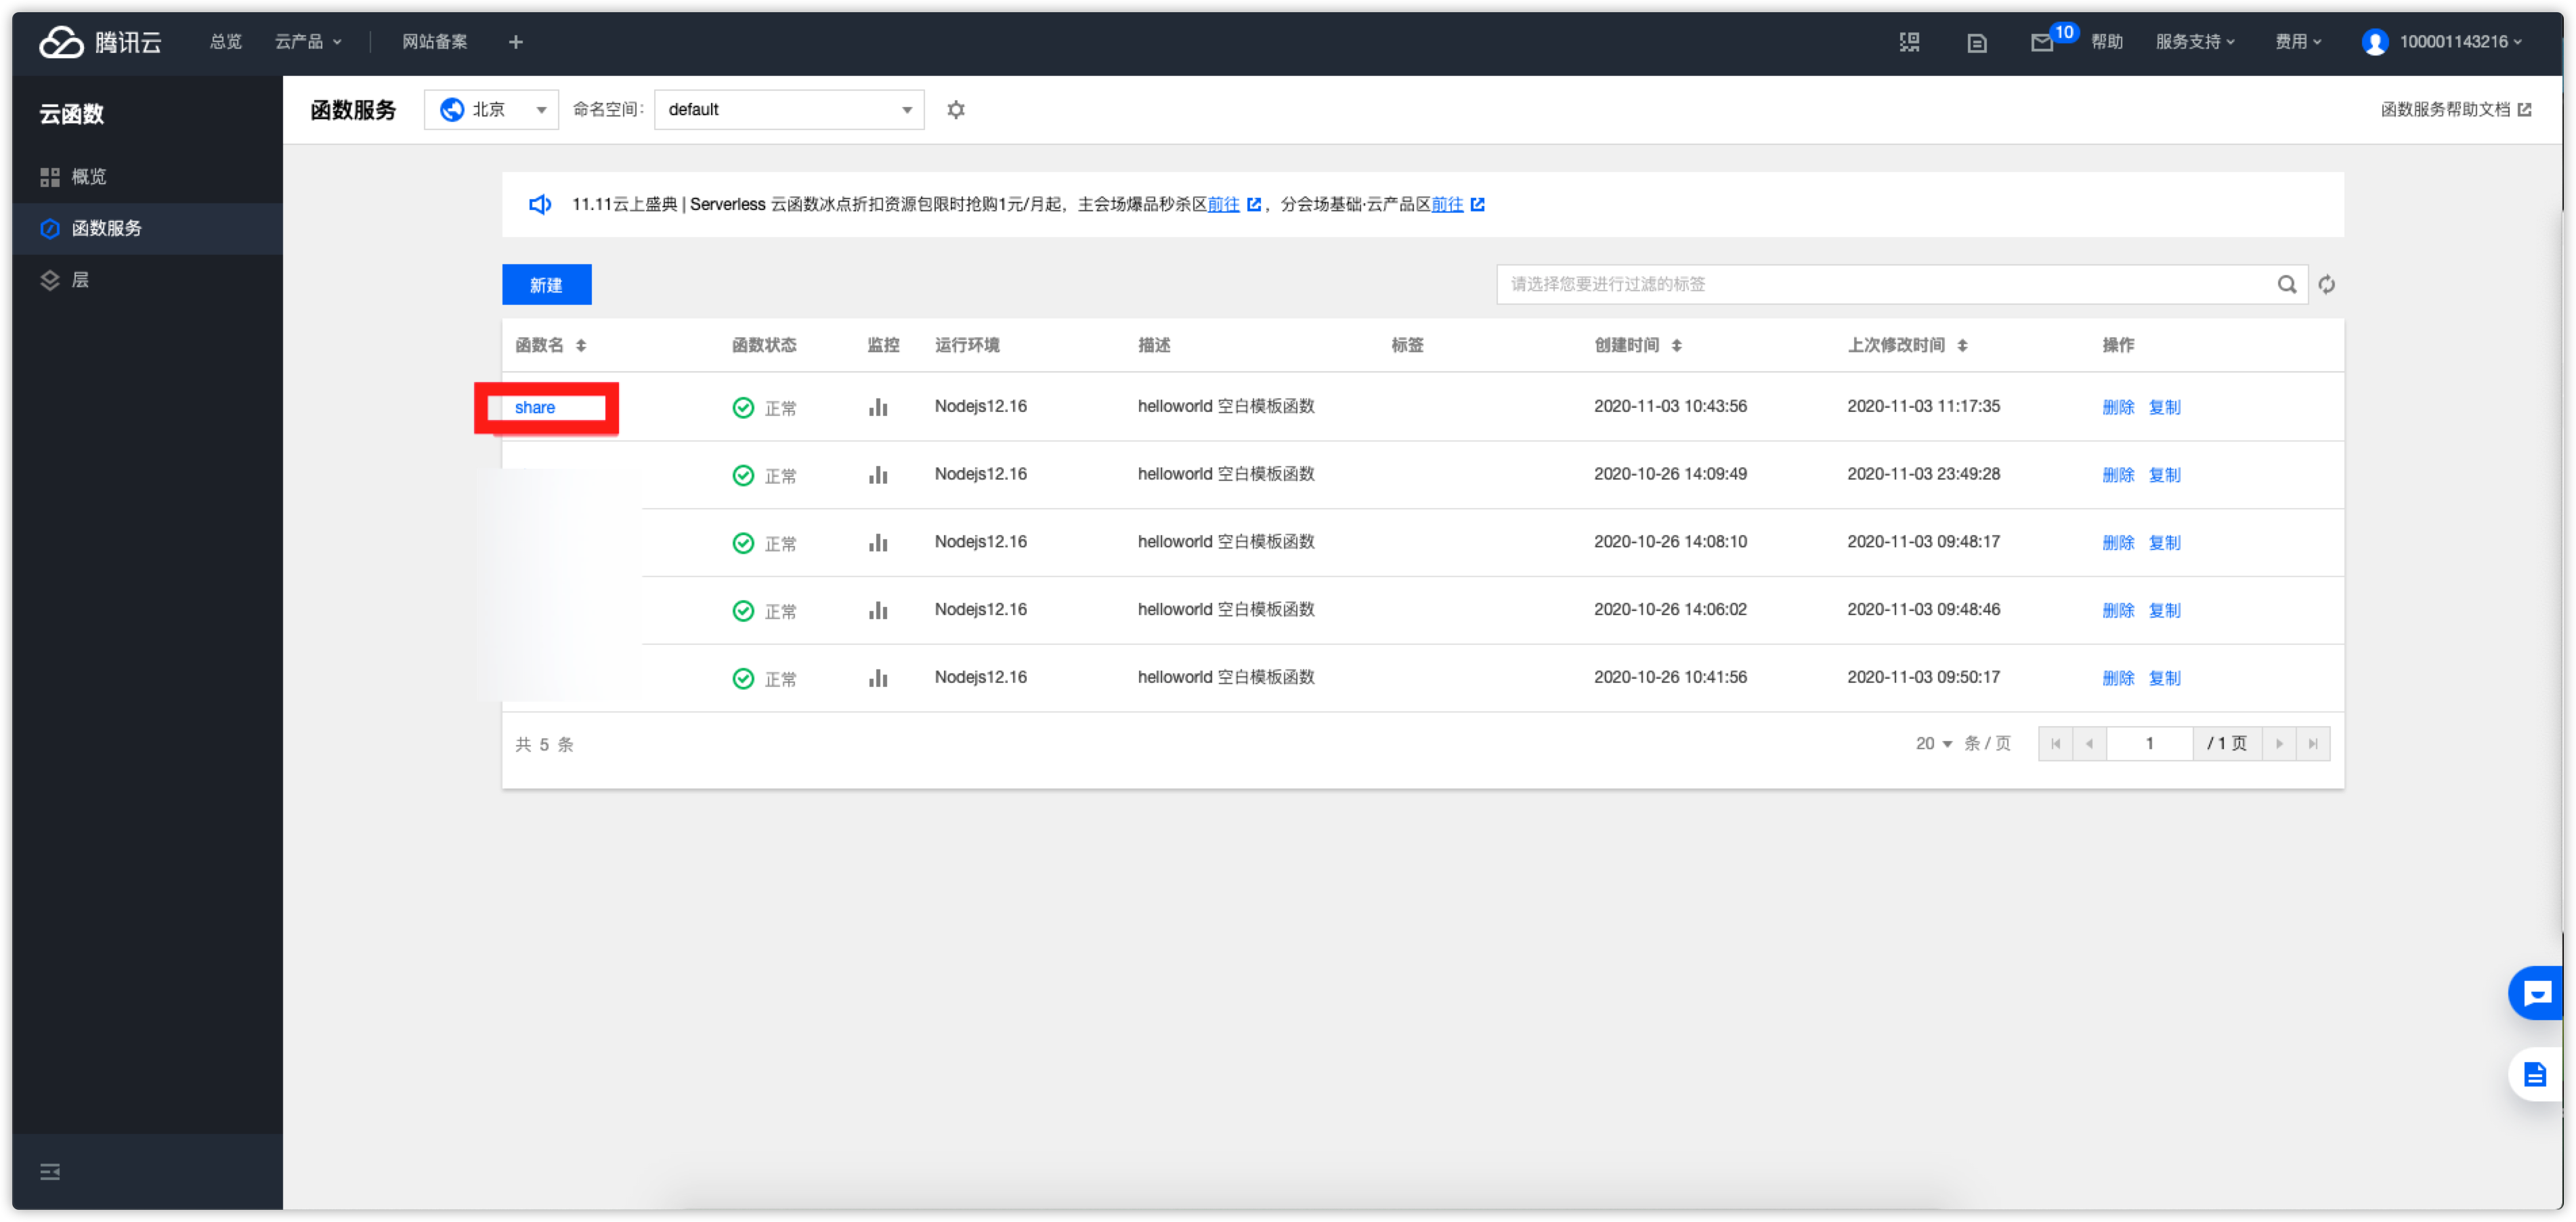Click the refresh icon beside search box

(x=2326, y=285)
